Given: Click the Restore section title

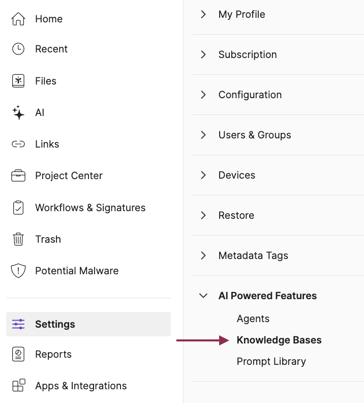Looking at the screenshot, I should [x=236, y=215].
